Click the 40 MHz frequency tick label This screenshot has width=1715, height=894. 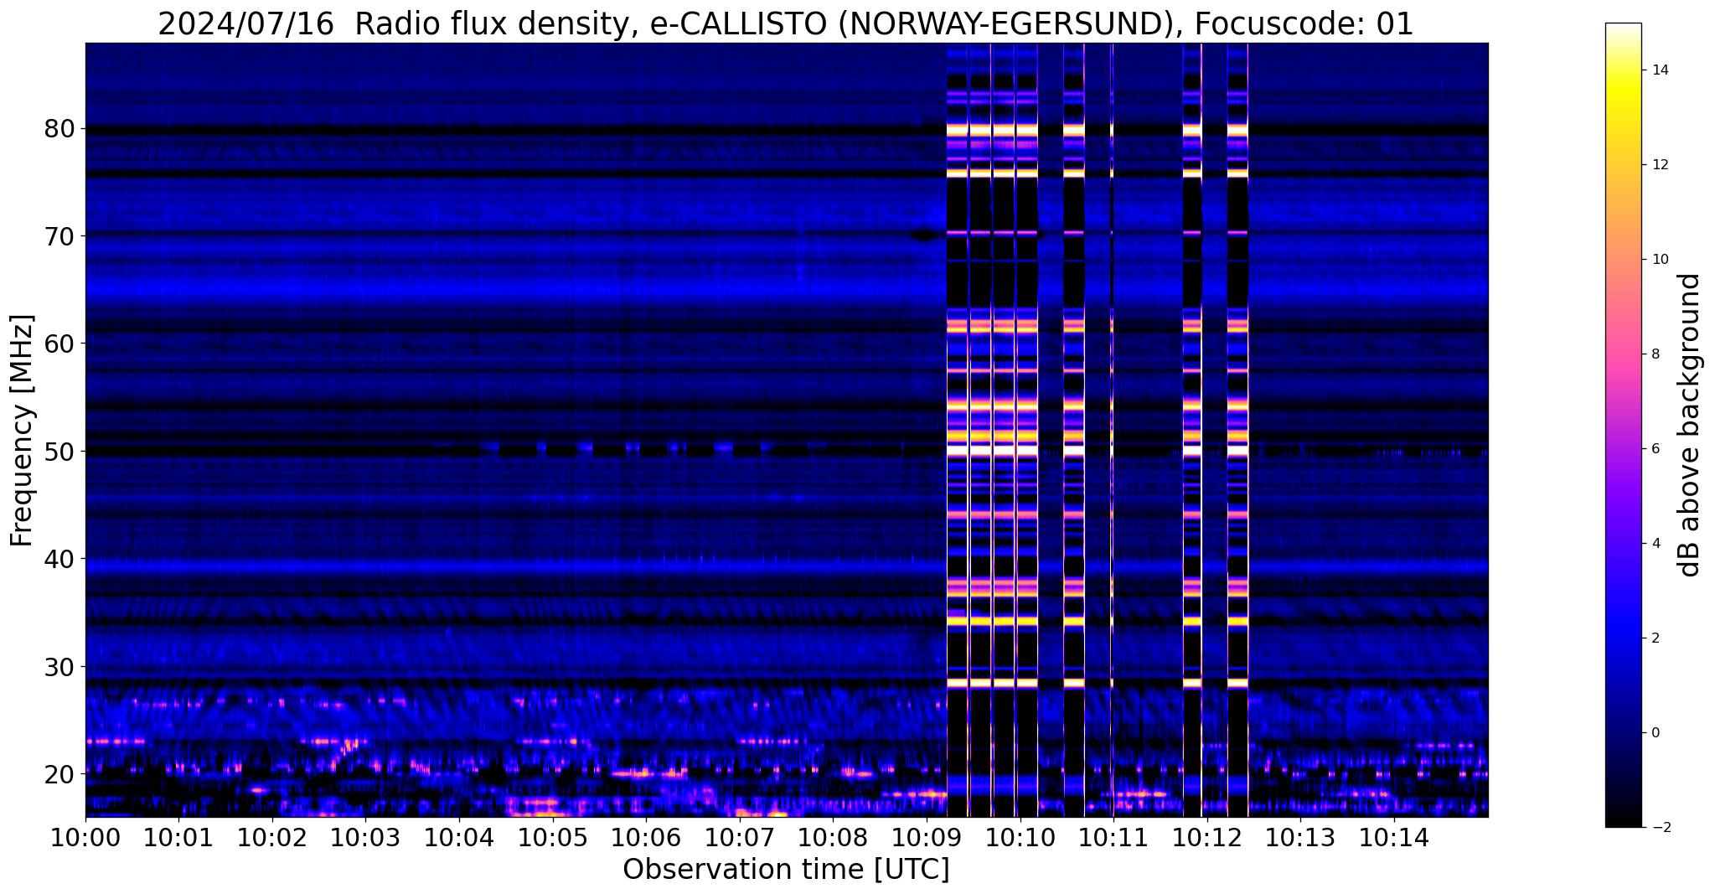tap(59, 559)
